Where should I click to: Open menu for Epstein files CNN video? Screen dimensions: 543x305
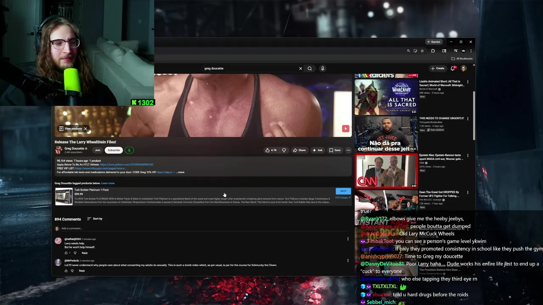468,155
